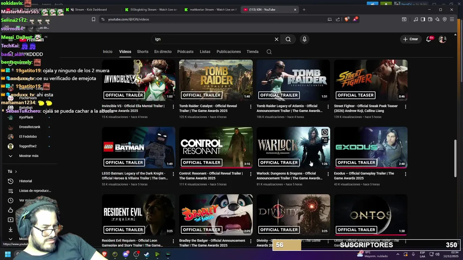The width and height of the screenshot is (463, 260).
Task: Open more options for Exodus gameplay trailer
Action: (x=405, y=174)
